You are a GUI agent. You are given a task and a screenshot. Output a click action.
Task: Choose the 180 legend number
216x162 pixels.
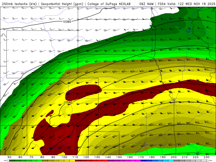tap(152, 157)
